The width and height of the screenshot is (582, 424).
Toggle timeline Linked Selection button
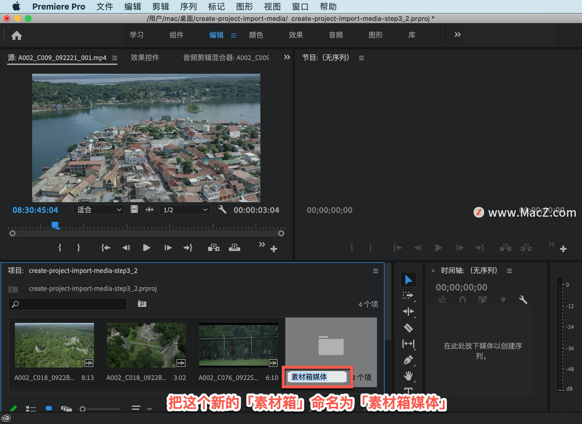483,300
